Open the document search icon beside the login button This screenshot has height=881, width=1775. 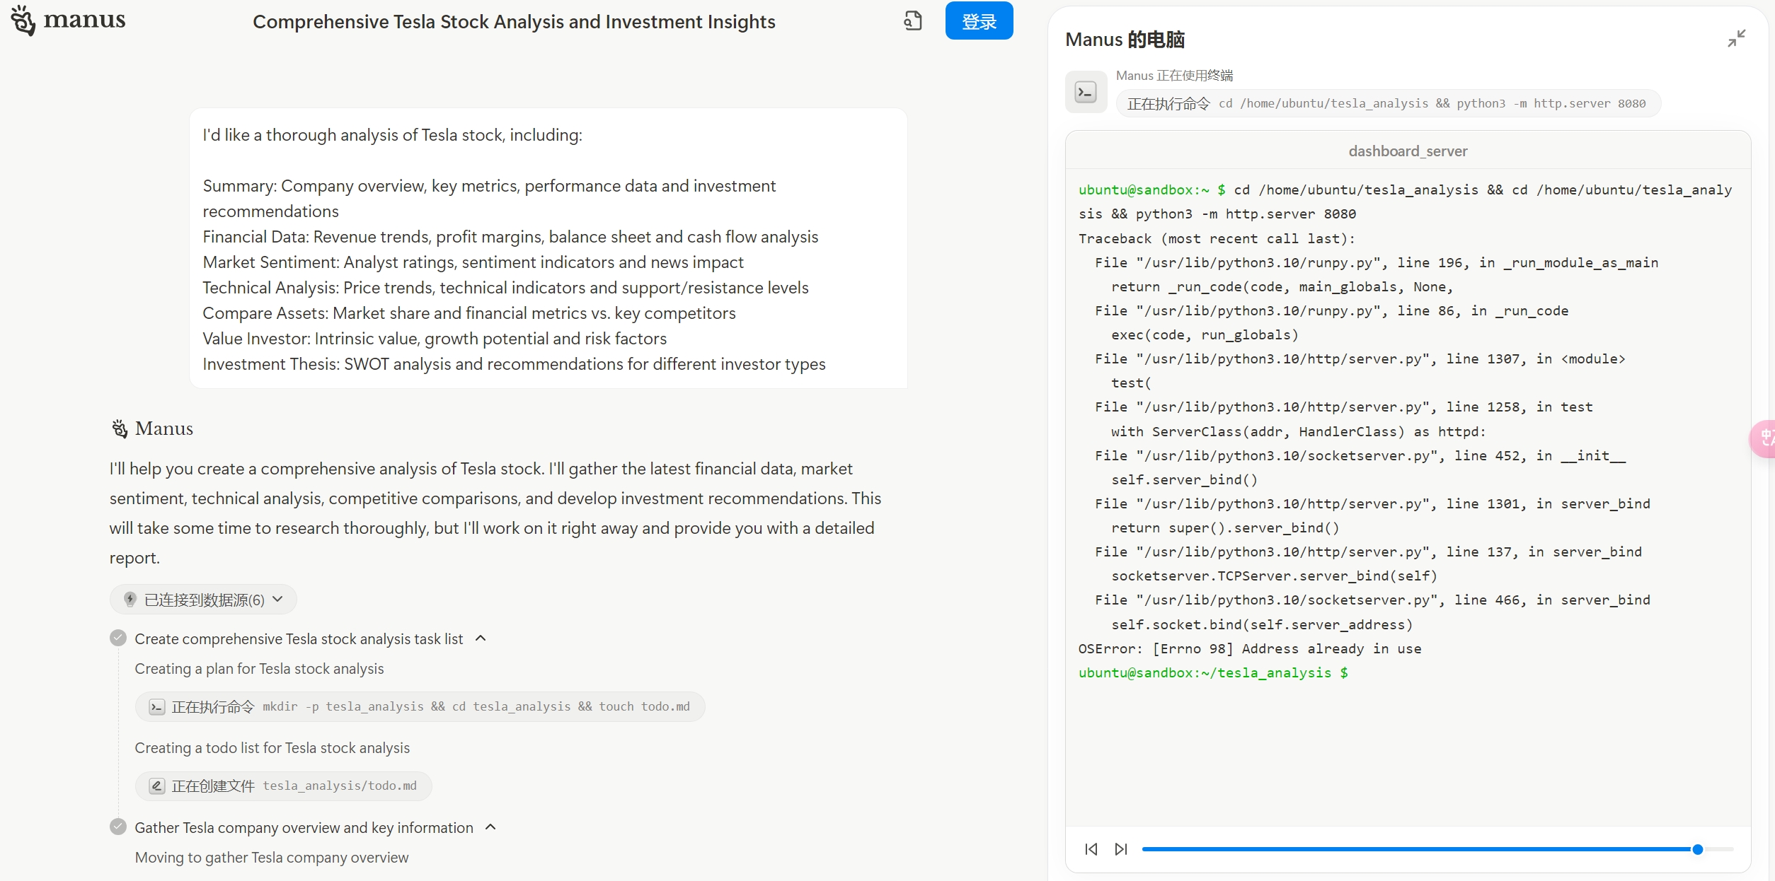pos(913,21)
